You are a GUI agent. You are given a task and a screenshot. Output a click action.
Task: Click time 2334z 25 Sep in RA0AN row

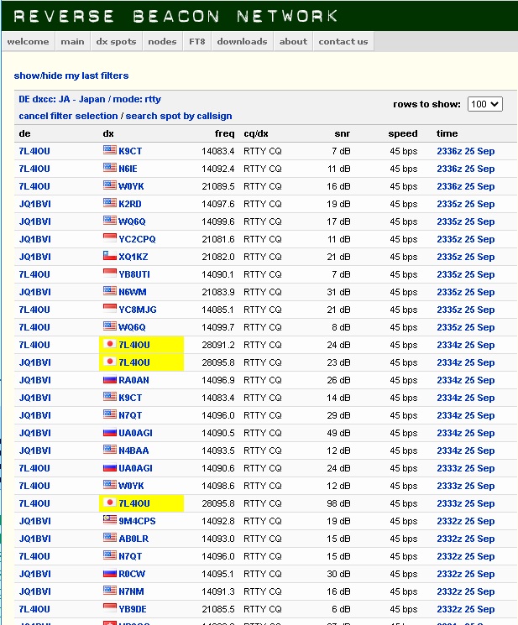[465, 380]
